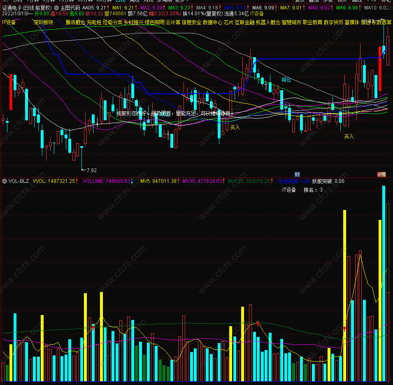This screenshot has height=385, width=393.
Task: Click IT设备 label at left of concept row
Action: click(9, 23)
